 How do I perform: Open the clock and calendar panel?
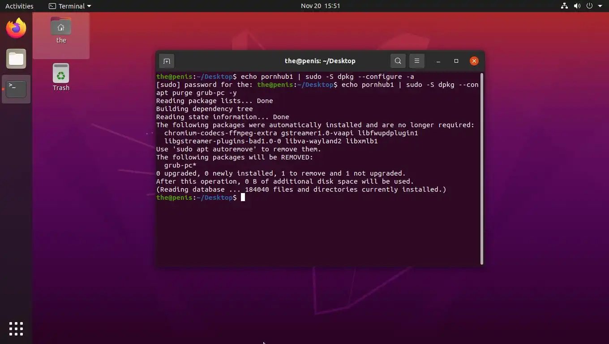321,6
